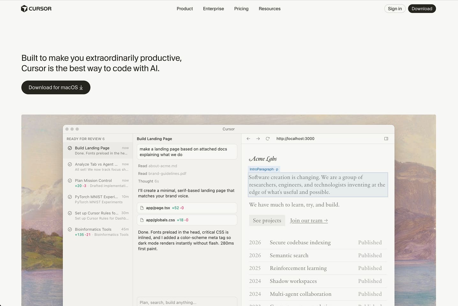This screenshot has height=306, width=458.
Task: Click the Join our team link
Action: [x=309, y=220]
